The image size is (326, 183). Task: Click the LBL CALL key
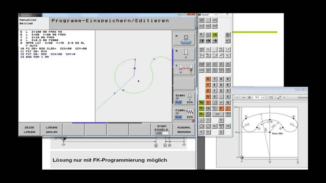pyautogui.click(x=228, y=64)
